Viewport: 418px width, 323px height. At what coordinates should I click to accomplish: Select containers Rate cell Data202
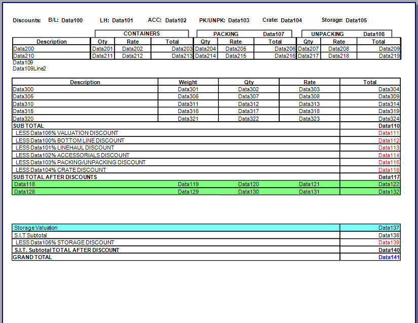(132, 49)
